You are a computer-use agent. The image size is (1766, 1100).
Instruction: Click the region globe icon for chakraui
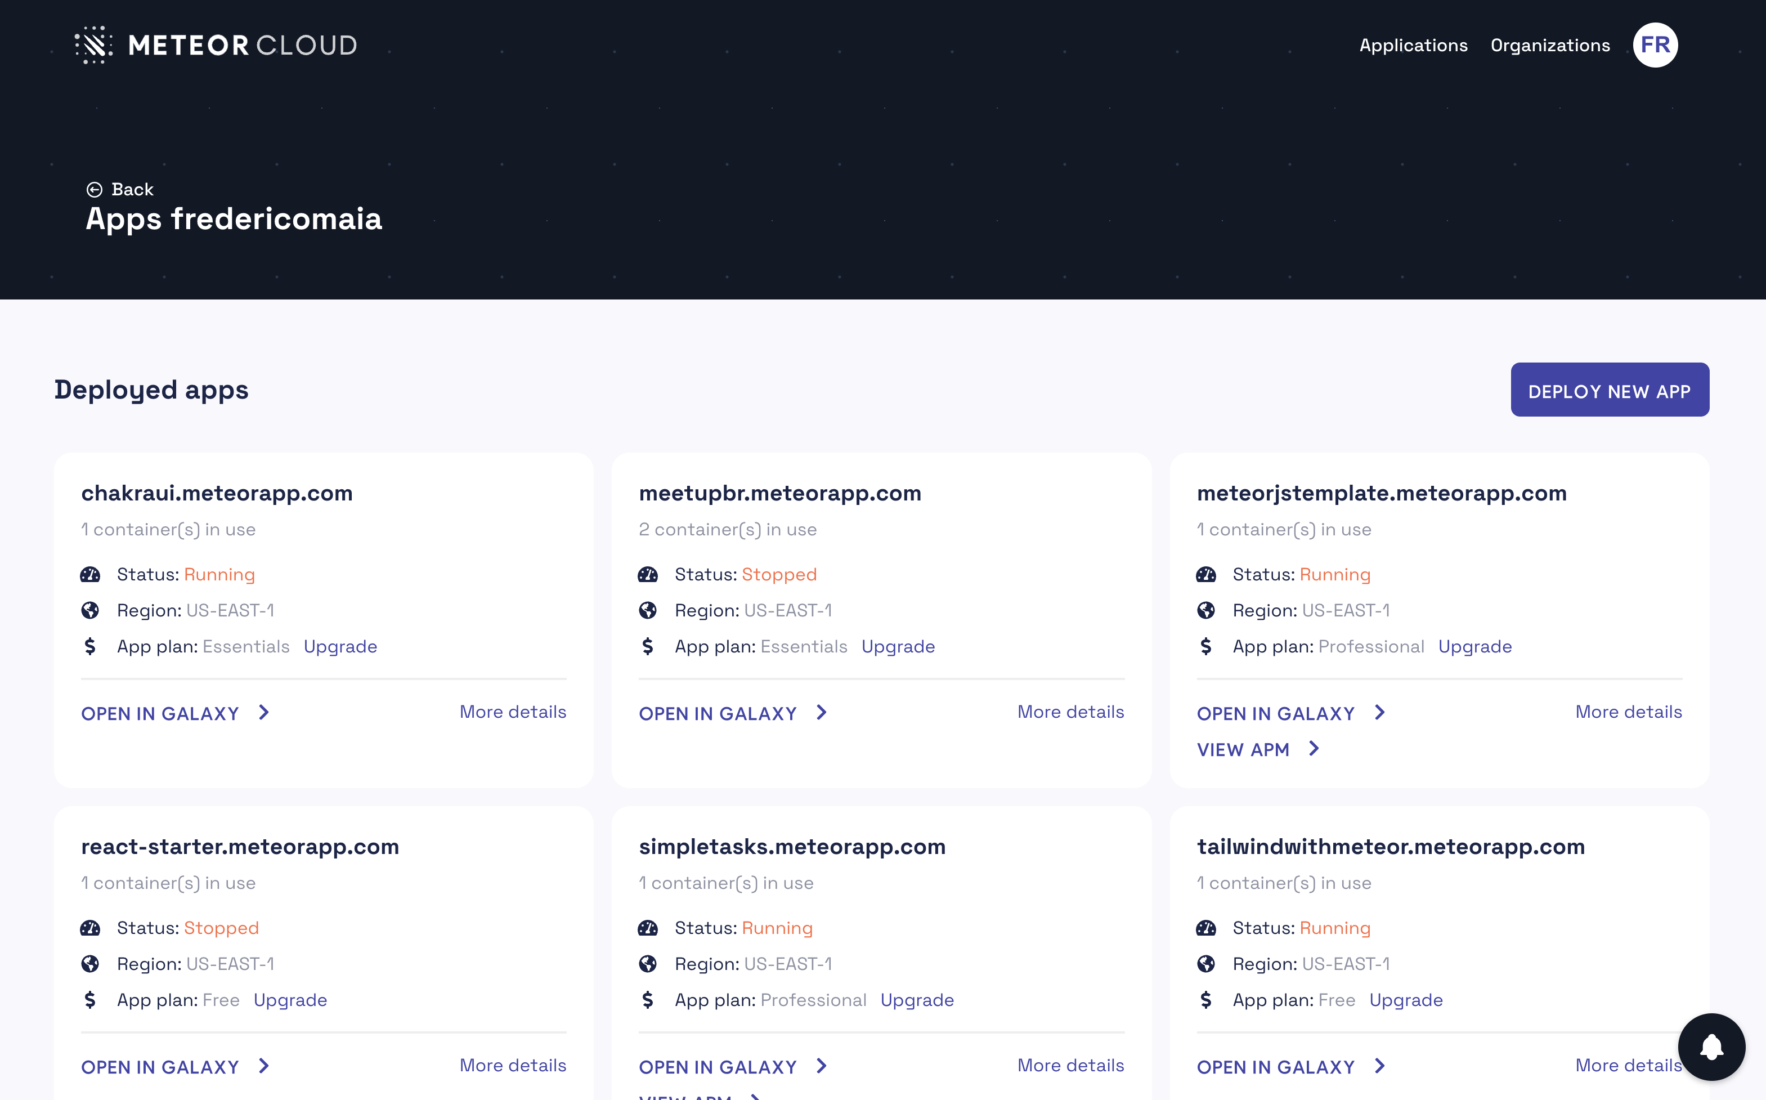tap(90, 610)
